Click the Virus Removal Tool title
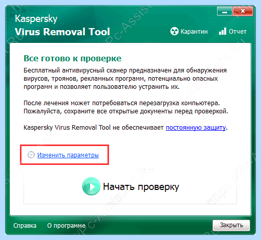 tap(62, 32)
